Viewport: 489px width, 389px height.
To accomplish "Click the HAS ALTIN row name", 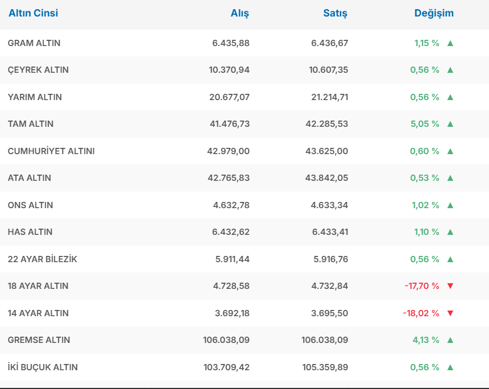I will 30,232.
